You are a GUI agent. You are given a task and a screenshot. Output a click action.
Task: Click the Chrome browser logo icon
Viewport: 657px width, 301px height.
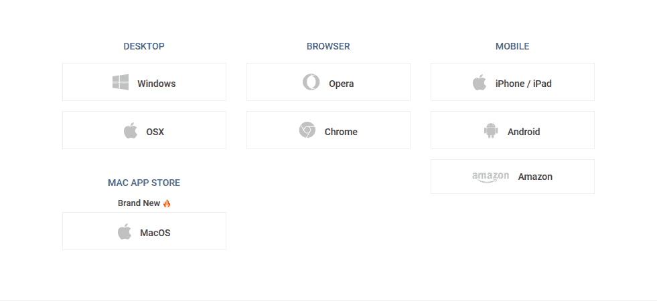point(307,130)
